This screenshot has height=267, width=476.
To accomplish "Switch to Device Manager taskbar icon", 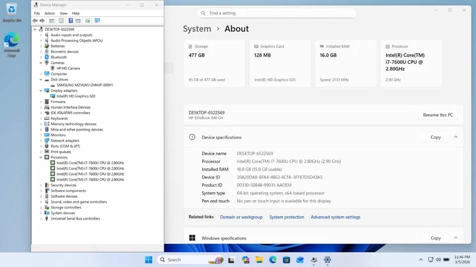I will 314,260.
